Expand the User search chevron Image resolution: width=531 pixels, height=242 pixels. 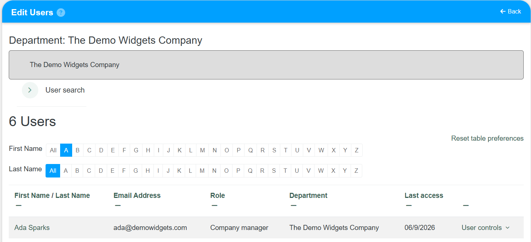click(30, 90)
